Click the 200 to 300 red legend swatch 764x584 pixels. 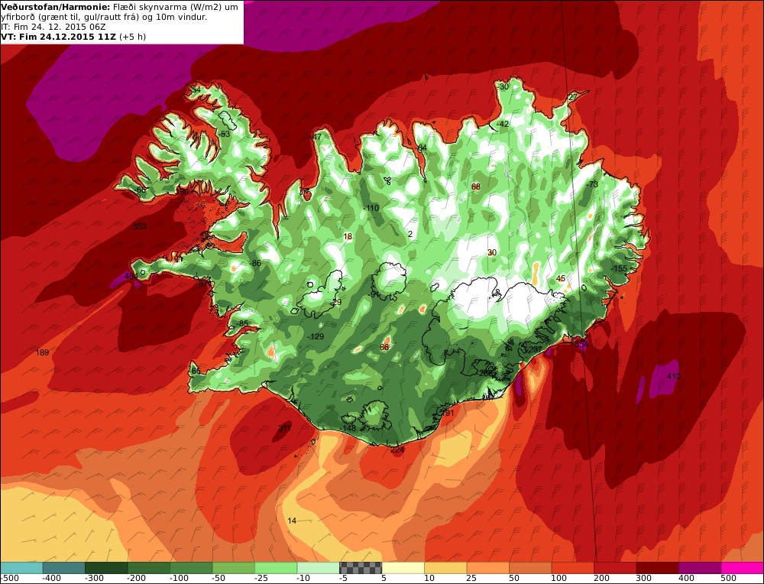click(x=615, y=568)
